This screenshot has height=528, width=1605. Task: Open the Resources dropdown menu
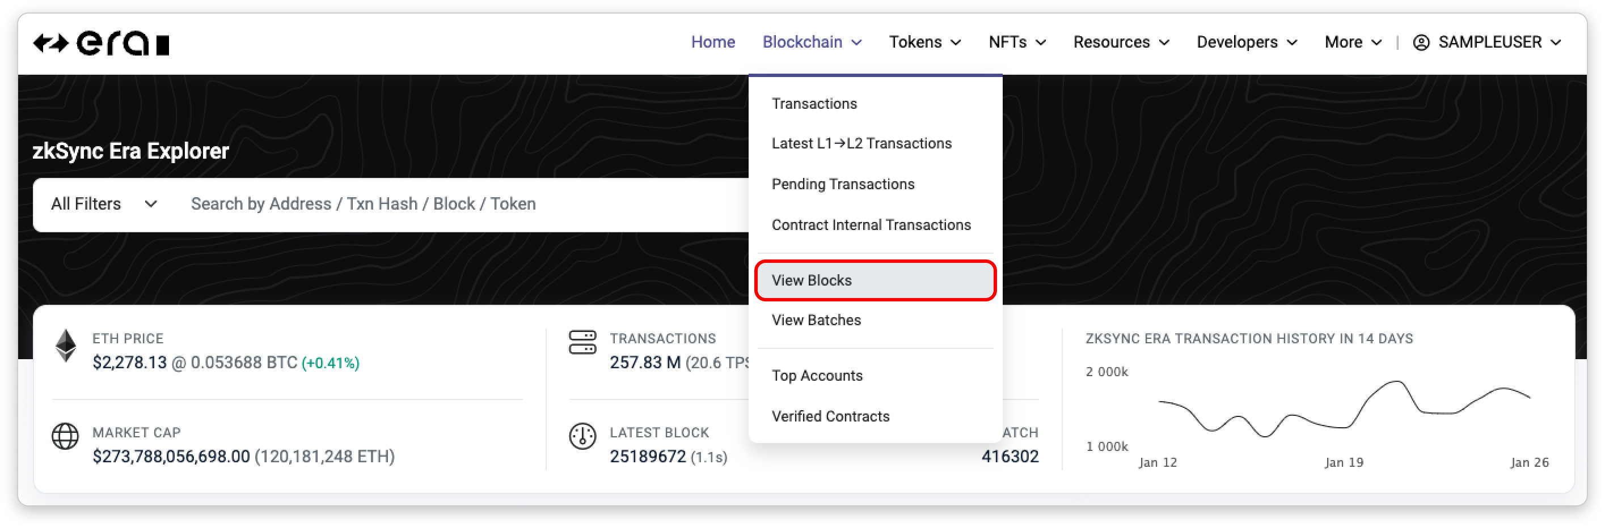pyautogui.click(x=1121, y=42)
